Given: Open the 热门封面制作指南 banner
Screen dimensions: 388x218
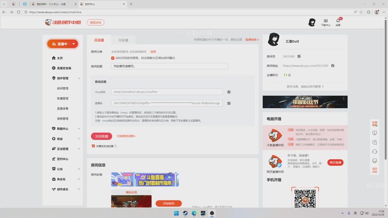Looking at the screenshot, I should tap(145, 179).
